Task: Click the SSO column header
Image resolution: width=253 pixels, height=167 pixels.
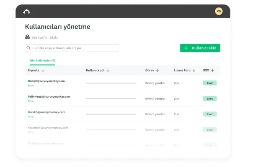Action: pos(206,70)
